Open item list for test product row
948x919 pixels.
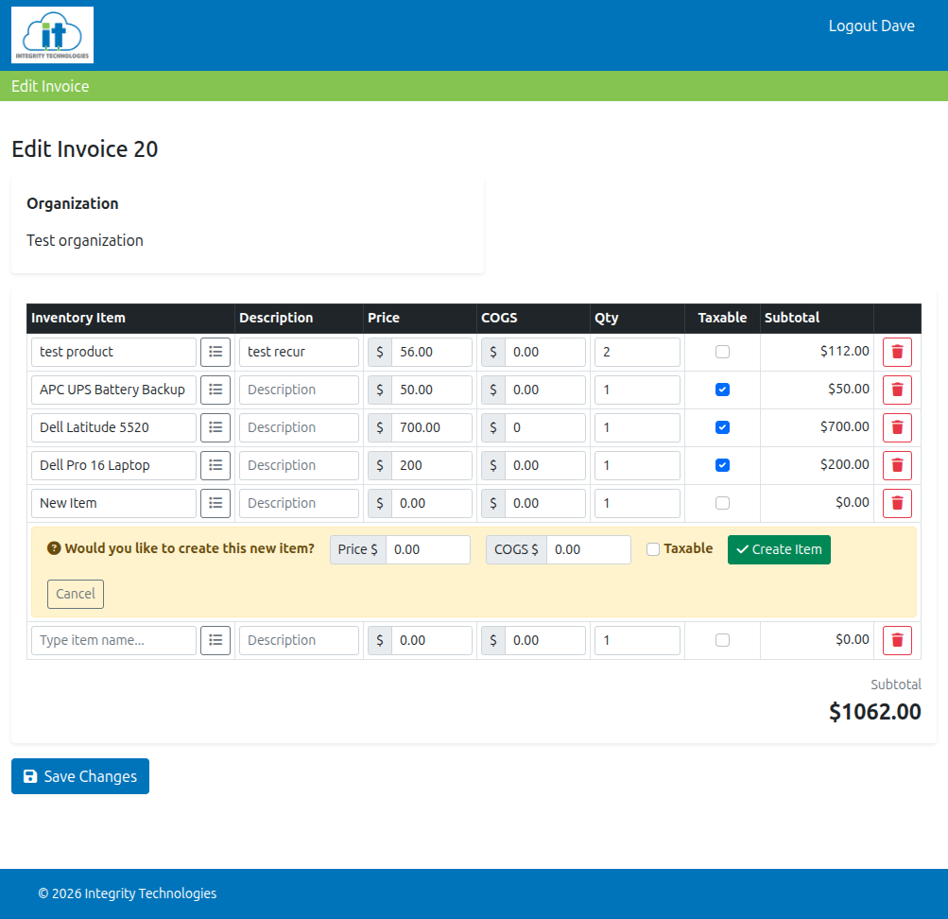click(215, 352)
